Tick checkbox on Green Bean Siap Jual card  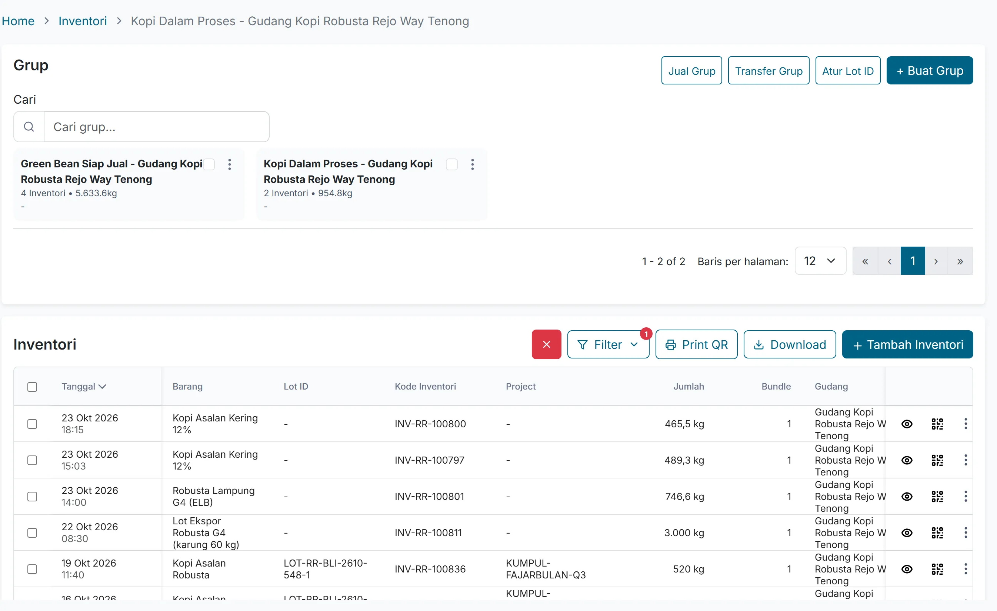click(x=209, y=164)
